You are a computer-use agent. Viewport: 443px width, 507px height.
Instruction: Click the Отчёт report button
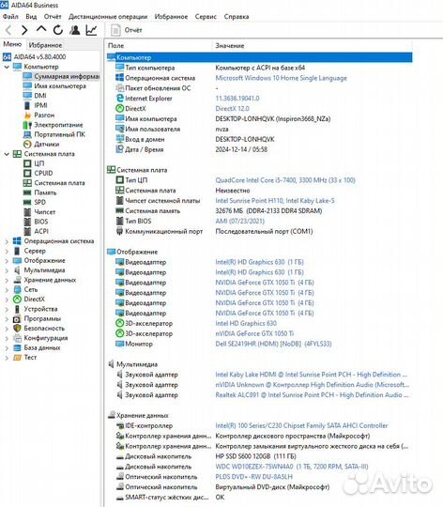click(127, 30)
